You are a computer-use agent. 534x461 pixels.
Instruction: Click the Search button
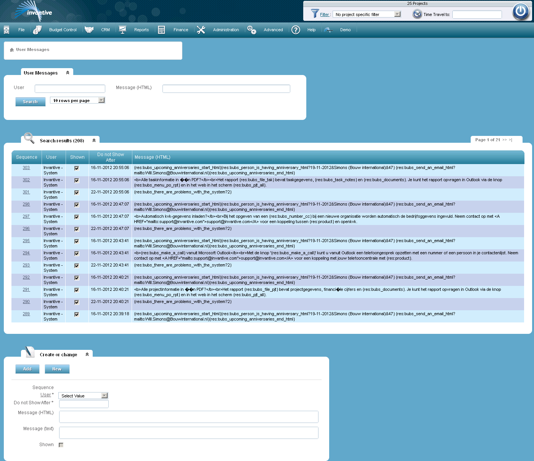pyautogui.click(x=30, y=101)
